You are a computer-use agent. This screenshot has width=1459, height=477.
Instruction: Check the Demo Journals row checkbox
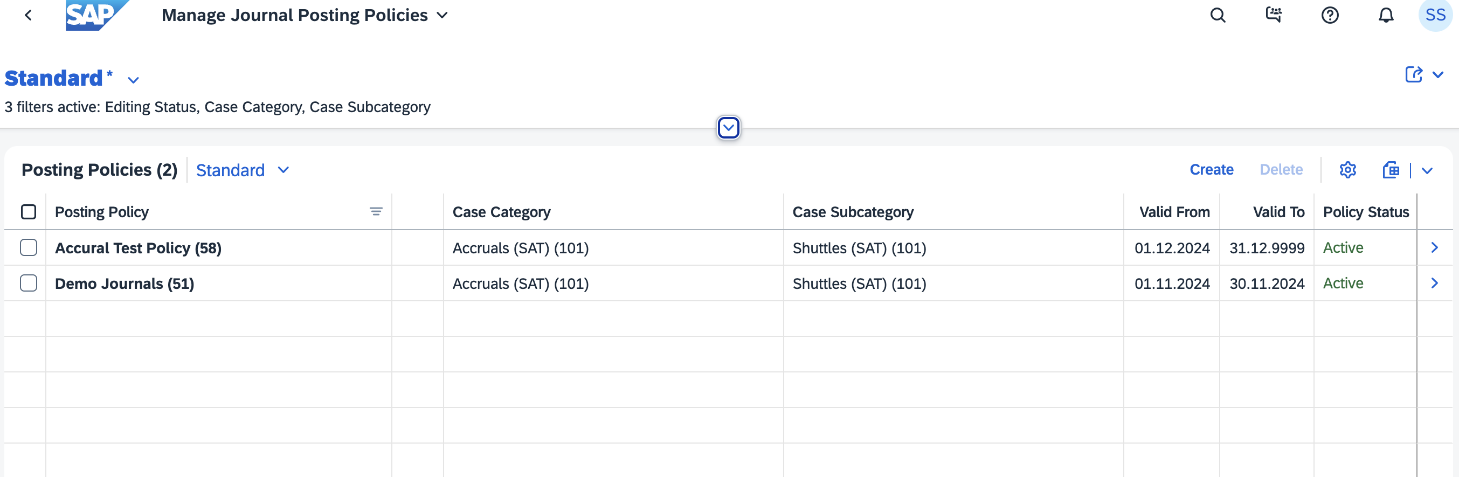[x=29, y=284]
